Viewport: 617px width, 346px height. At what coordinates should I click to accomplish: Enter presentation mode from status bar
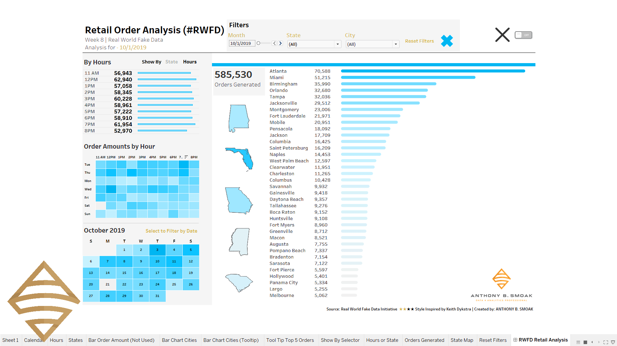click(x=613, y=342)
